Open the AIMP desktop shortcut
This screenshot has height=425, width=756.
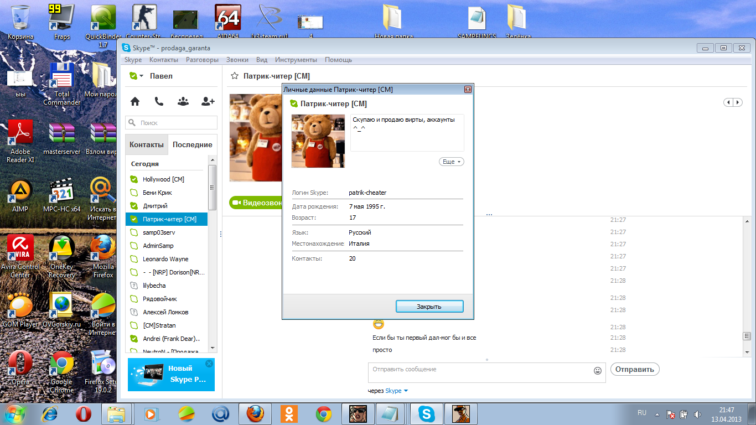(x=20, y=194)
